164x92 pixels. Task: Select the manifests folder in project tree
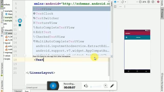(7, 5)
